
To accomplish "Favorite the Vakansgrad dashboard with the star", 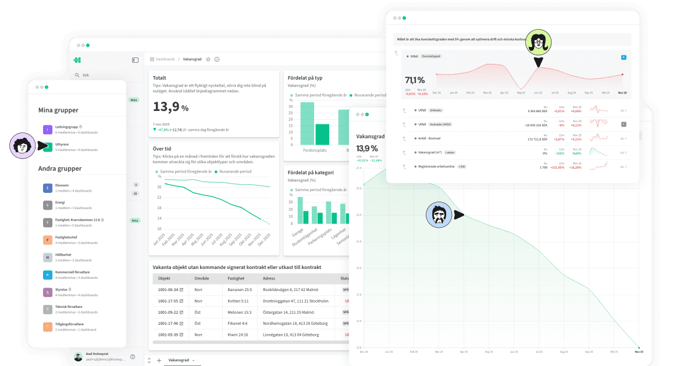I will pos(208,59).
